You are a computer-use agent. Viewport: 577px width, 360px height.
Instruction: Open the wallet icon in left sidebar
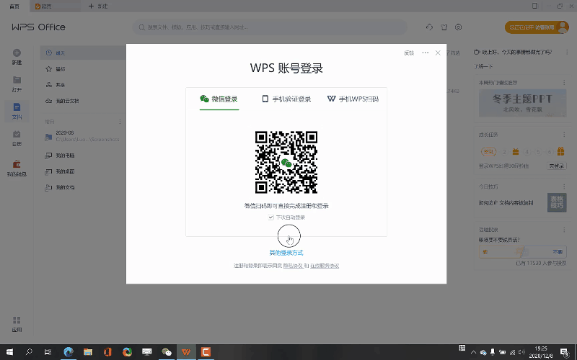coord(17,164)
